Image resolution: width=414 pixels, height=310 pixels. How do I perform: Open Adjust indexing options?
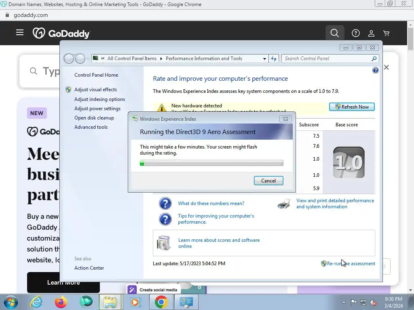point(99,99)
